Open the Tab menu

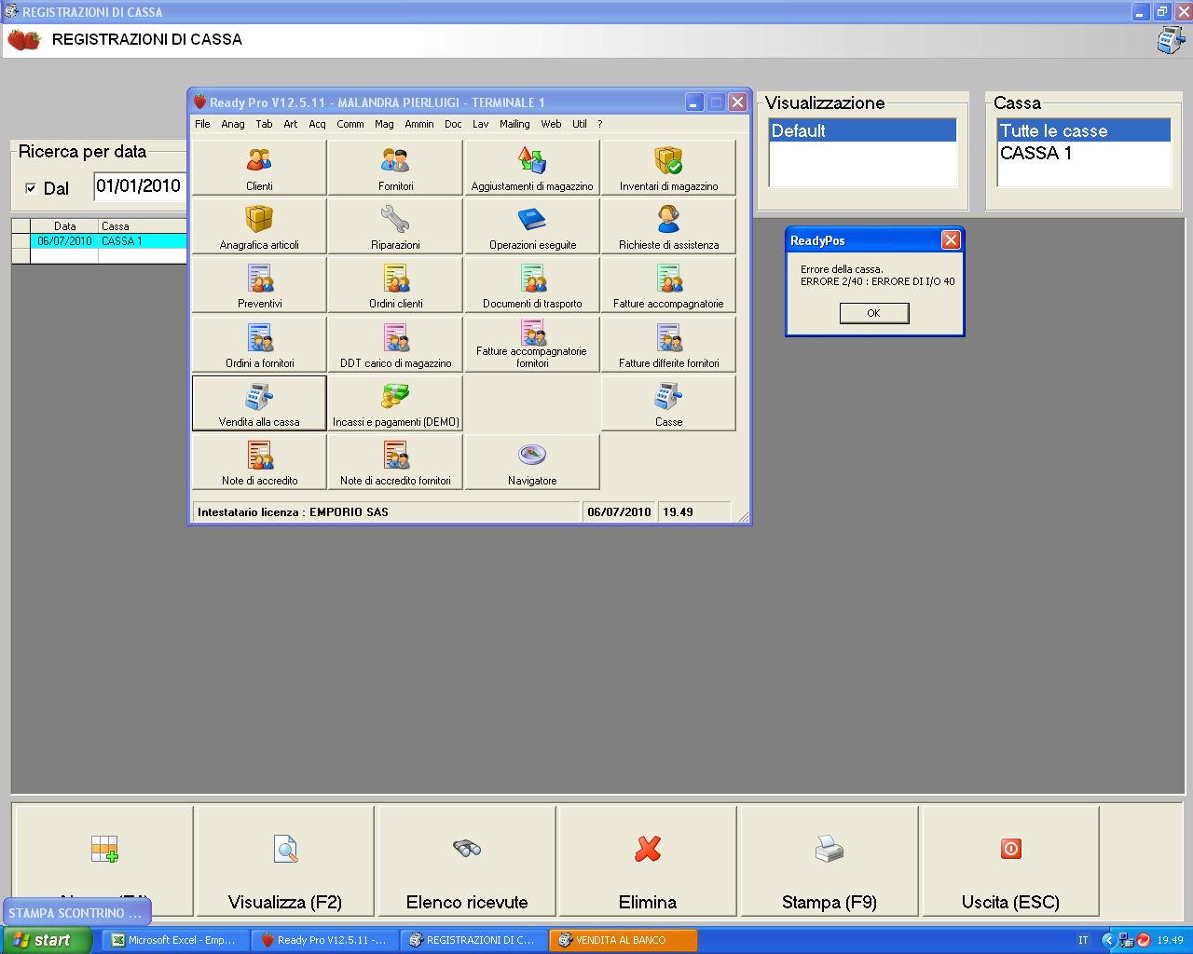tap(265, 124)
